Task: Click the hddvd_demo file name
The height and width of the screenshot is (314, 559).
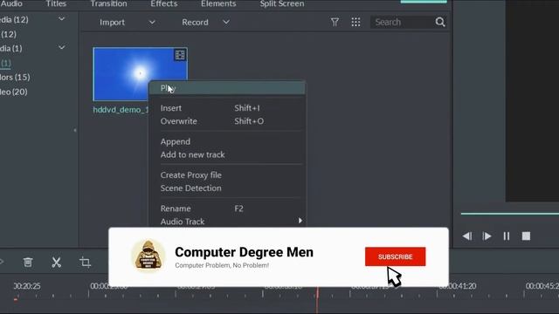Action: point(121,110)
